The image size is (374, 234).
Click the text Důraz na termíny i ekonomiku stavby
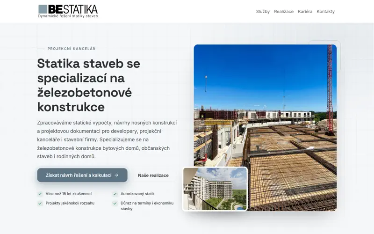tap(147, 206)
